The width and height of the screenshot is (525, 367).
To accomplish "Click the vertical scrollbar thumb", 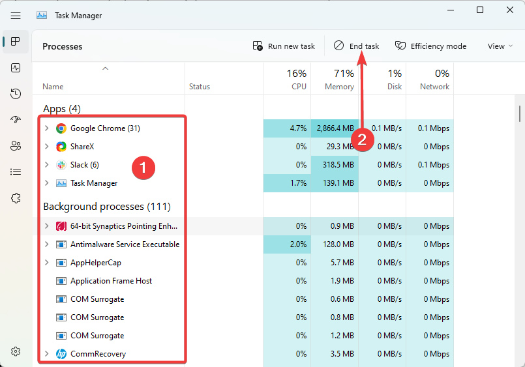I will (519, 113).
